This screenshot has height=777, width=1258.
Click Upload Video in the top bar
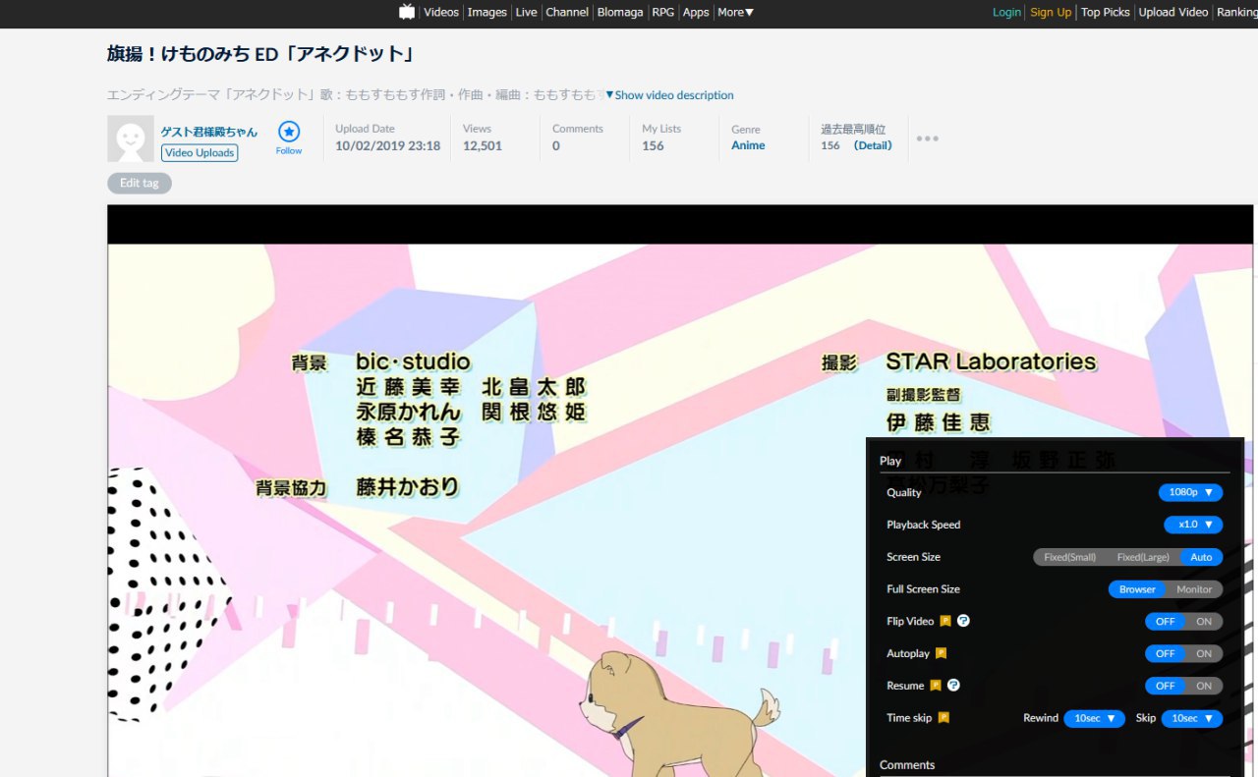(x=1173, y=12)
